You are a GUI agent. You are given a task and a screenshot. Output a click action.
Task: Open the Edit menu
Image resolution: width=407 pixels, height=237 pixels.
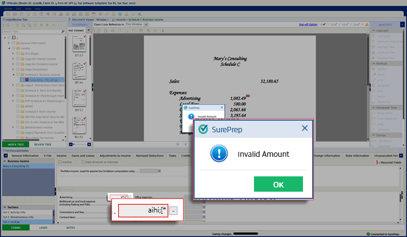(x=18, y=9)
